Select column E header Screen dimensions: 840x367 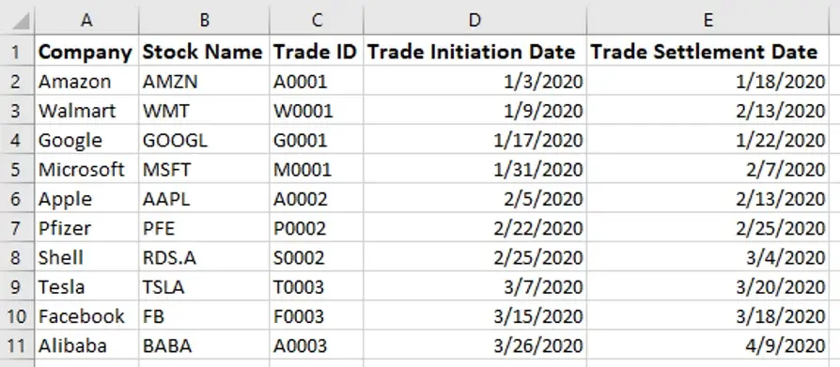[708, 21]
